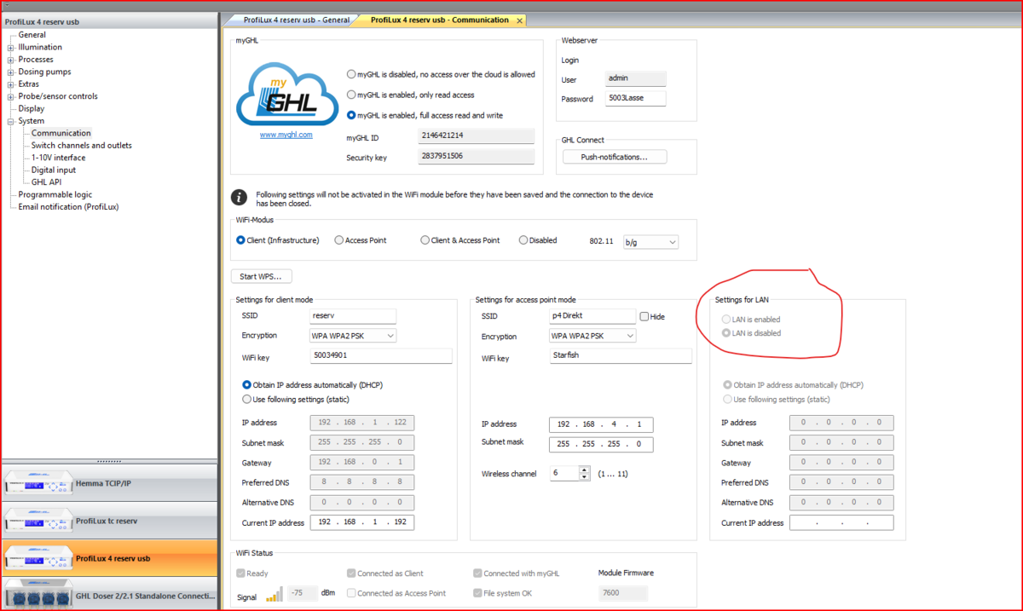Open the www.myghl.com link
The height and width of the screenshot is (611, 1023).
point(286,135)
